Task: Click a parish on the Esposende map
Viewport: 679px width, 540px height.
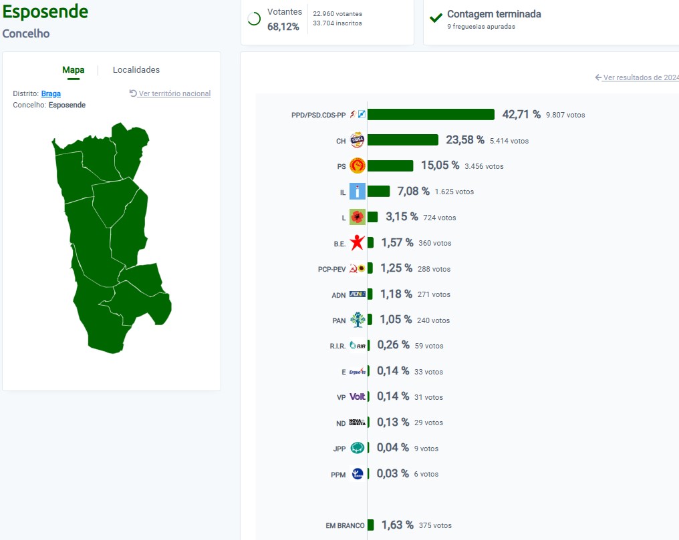Action: point(115,201)
